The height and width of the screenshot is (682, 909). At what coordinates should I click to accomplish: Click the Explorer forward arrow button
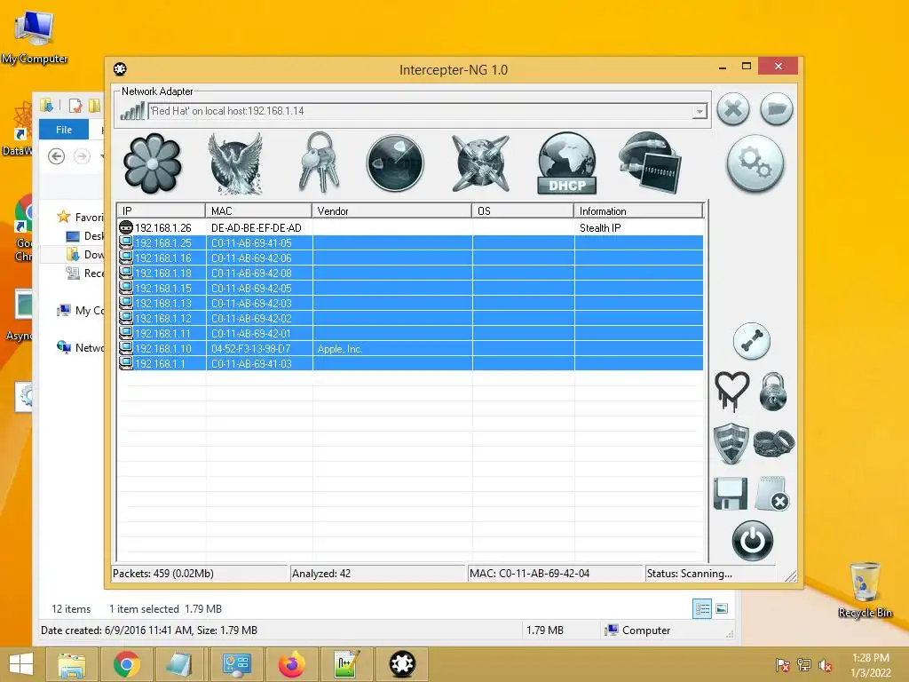pyautogui.click(x=82, y=156)
